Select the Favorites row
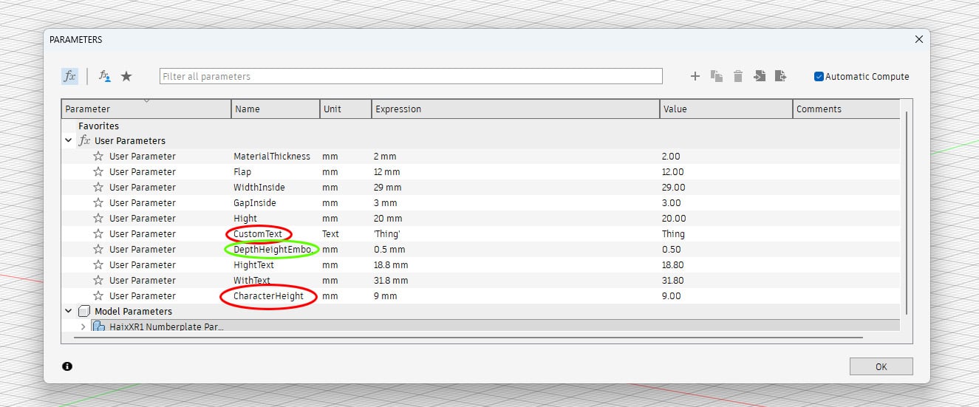This screenshot has width=979, height=407. pyautogui.click(x=481, y=126)
